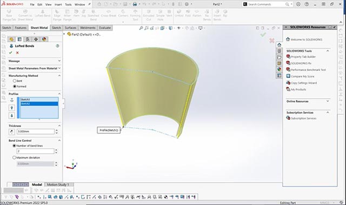Click the Print icon in quick toolbar
Viewport: 346px width, 205px height.
[135, 4]
